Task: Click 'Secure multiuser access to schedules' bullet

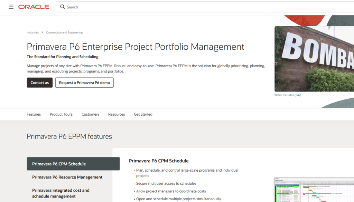Action: 166,183
